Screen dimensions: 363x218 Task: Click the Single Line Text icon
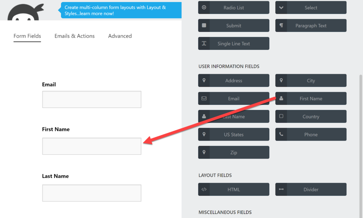(x=204, y=43)
